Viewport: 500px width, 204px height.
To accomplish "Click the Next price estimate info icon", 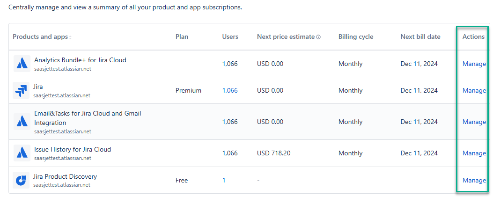I will click(x=318, y=37).
